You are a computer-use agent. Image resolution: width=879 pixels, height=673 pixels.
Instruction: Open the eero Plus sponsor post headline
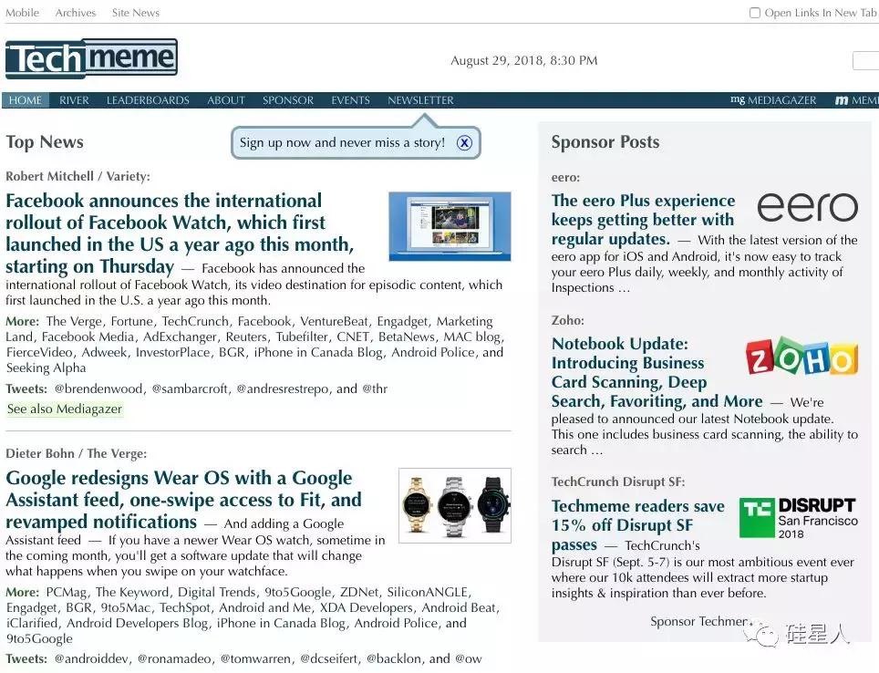point(643,219)
